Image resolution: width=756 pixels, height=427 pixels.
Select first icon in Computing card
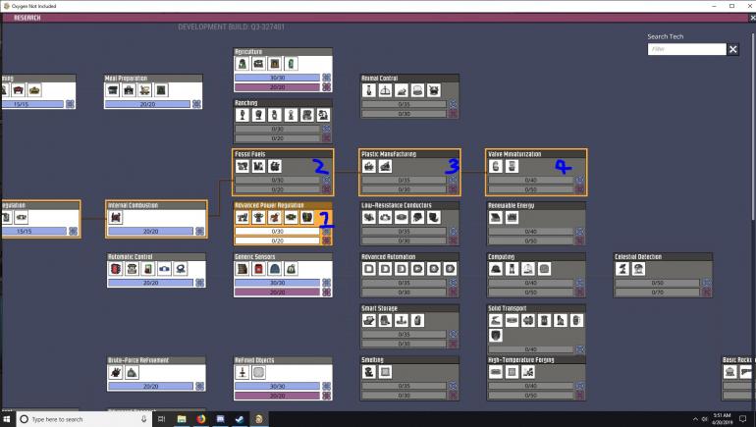tap(496, 269)
